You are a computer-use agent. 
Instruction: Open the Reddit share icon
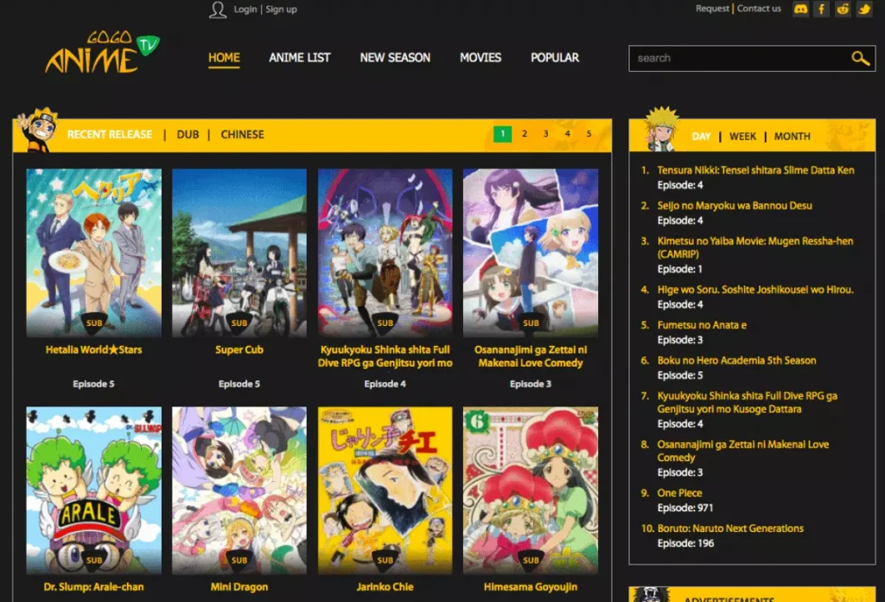(x=843, y=9)
